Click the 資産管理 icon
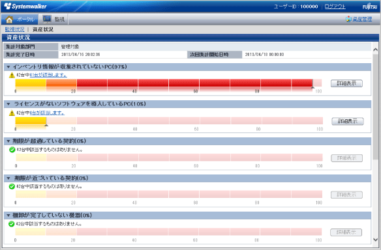This screenshot has width=381, height=250. click(x=348, y=19)
